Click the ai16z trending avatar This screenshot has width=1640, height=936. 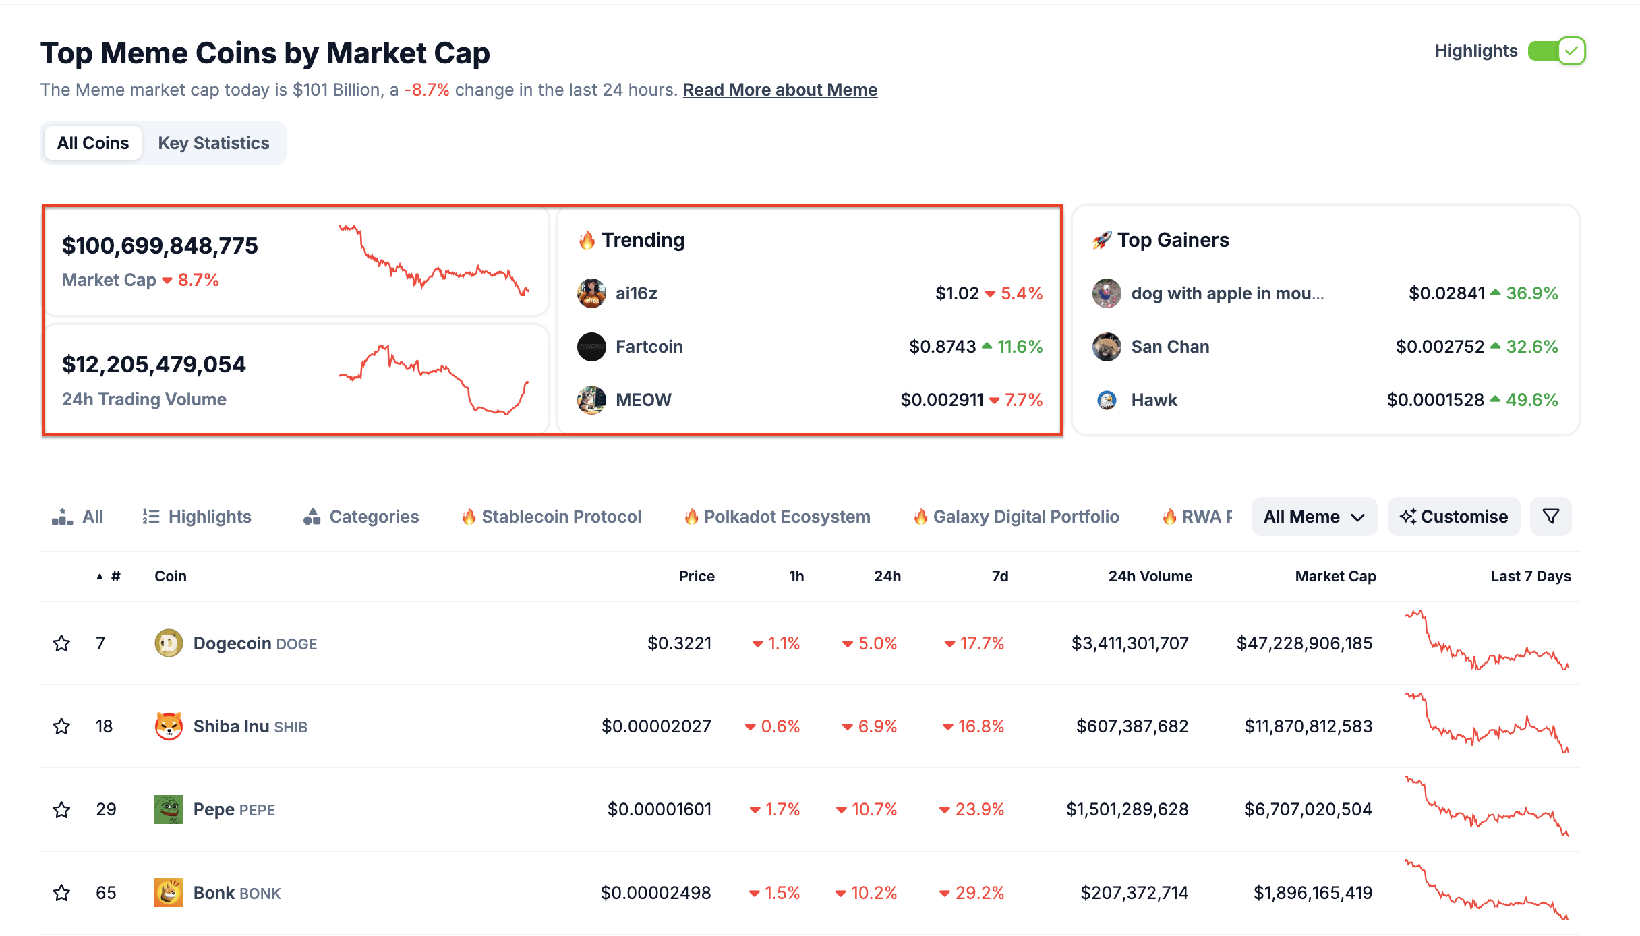tap(591, 293)
